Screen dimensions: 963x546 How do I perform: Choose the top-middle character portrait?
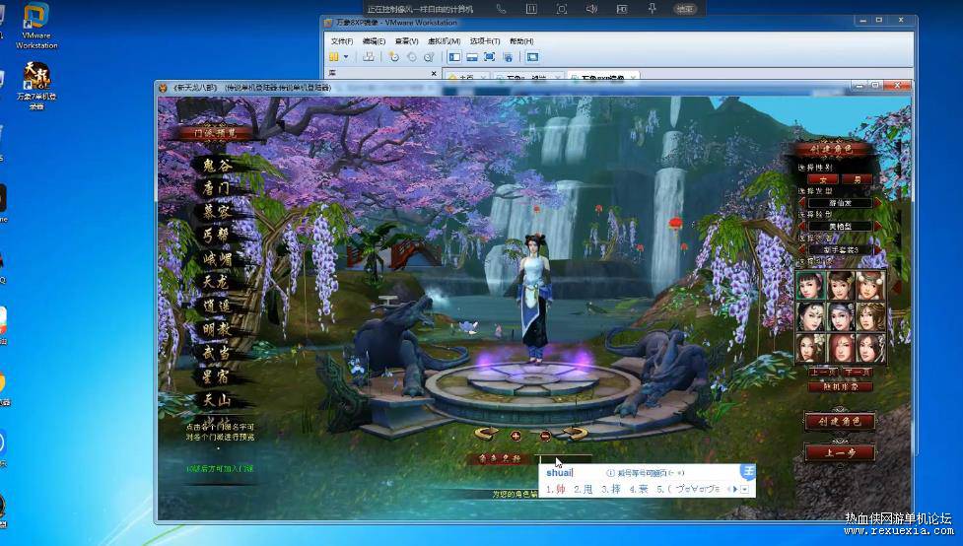pos(841,286)
